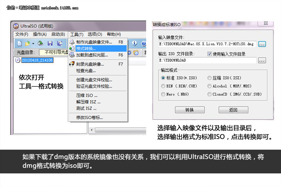Choose 压缩 ISO menu entry
The image size is (281, 187).
(x=98, y=96)
